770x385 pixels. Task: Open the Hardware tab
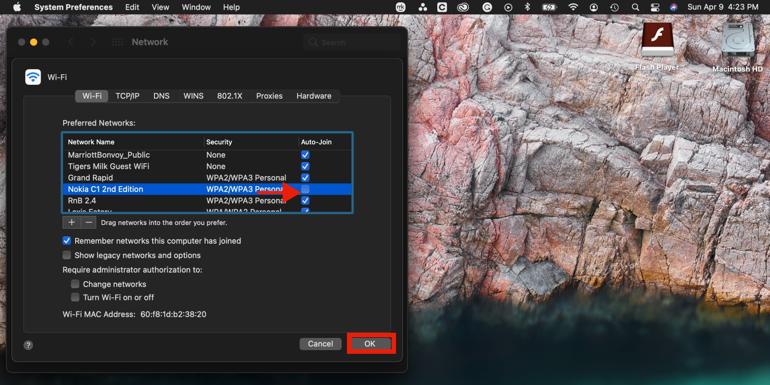(314, 96)
